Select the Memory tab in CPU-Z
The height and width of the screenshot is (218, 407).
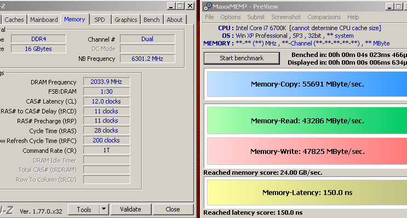point(74,19)
